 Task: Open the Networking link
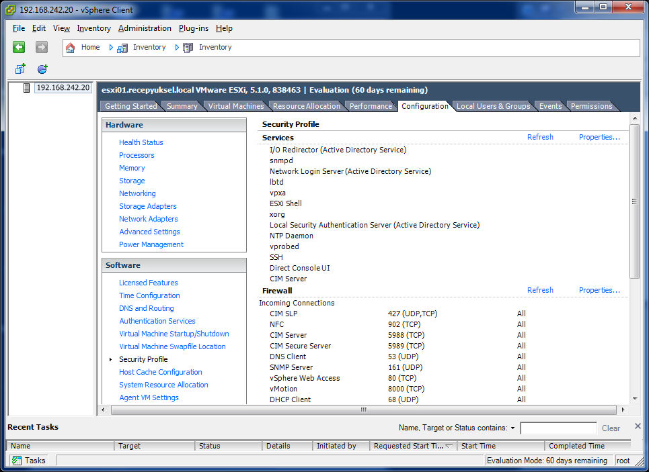pyautogui.click(x=137, y=193)
